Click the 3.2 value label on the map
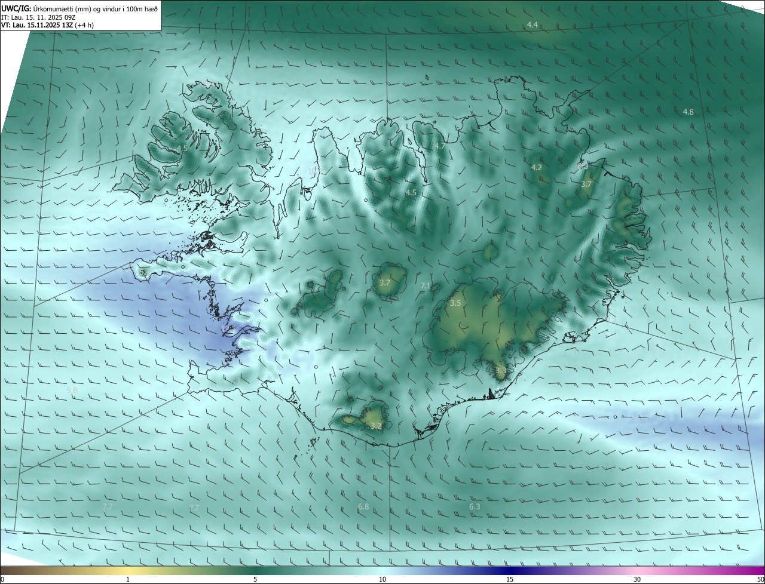This screenshot has height=584, width=765. (x=376, y=426)
